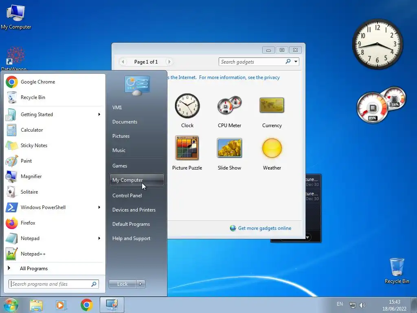This screenshot has height=313, width=417.
Task: Open Paint from Start menu
Action: coord(55,161)
